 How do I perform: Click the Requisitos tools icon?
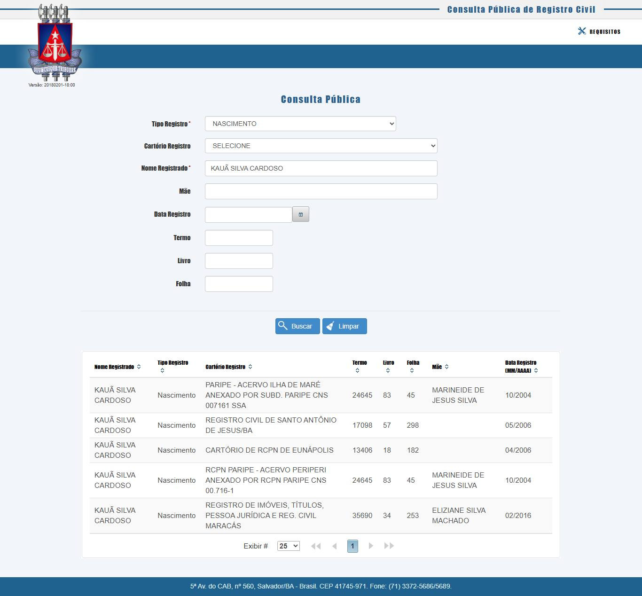click(x=582, y=31)
